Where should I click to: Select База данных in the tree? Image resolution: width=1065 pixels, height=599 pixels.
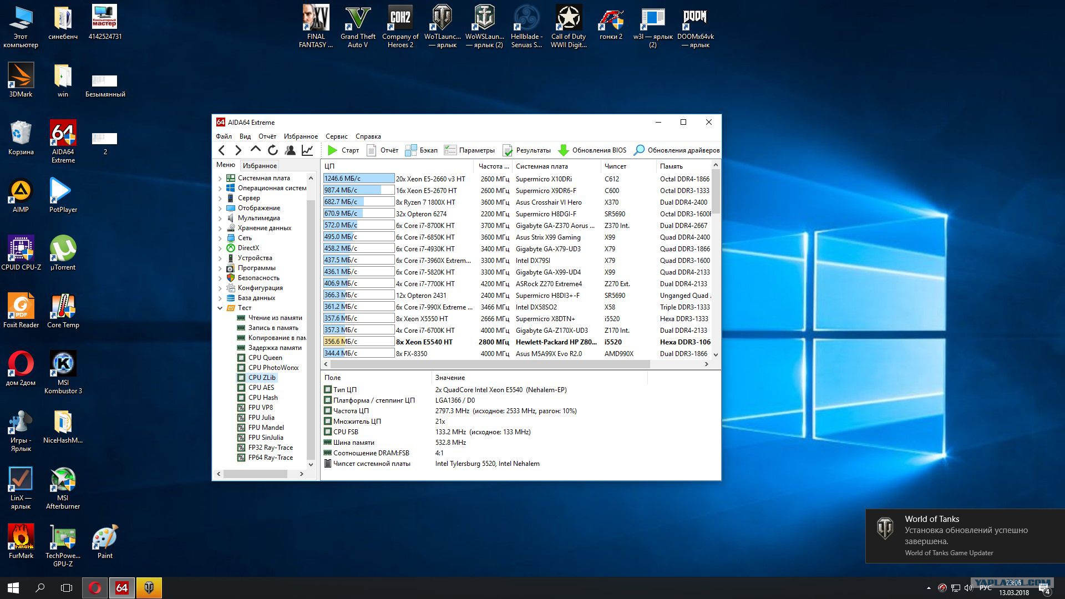pyautogui.click(x=256, y=298)
